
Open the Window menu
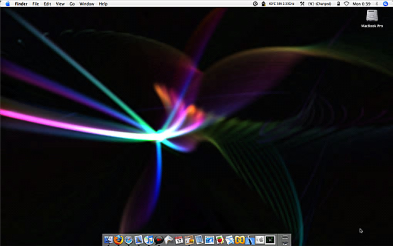pos(87,4)
